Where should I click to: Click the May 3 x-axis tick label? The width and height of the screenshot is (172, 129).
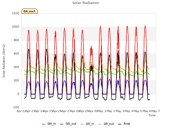[120, 111]
